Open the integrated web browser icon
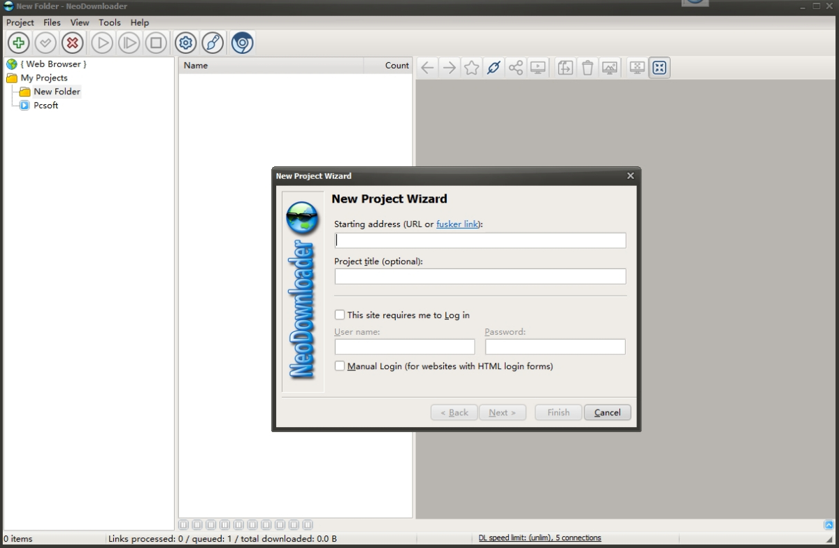Screen dimensions: 839x548 click(242, 43)
